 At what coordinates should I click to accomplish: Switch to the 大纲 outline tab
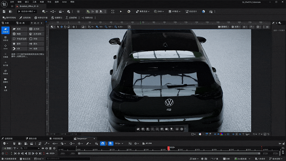[5, 23]
